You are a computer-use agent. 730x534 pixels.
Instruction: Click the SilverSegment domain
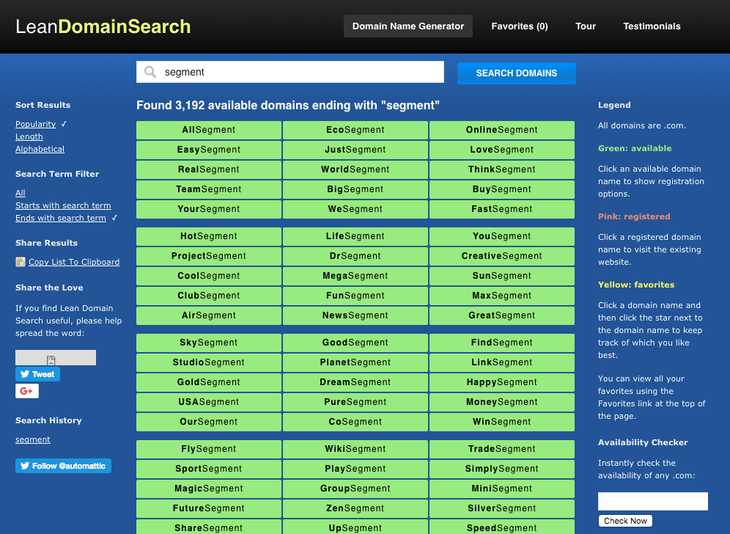(x=502, y=509)
